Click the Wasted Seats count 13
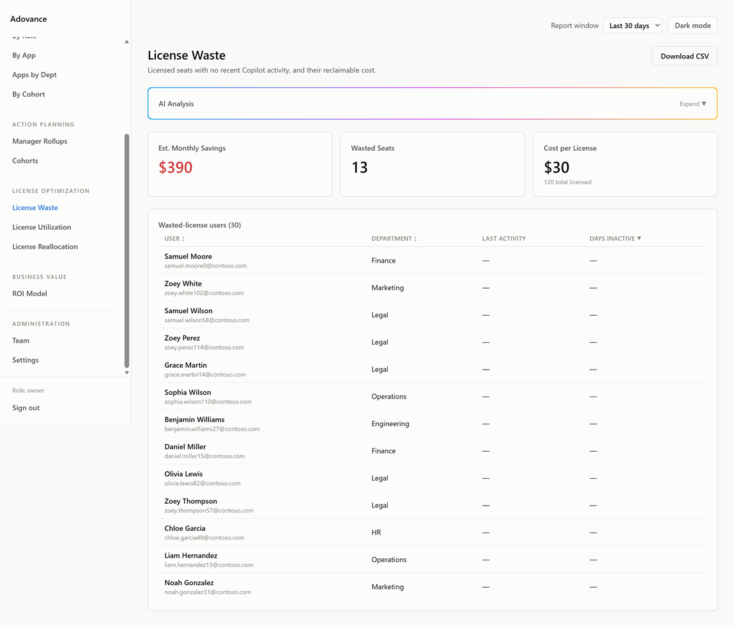The height and width of the screenshot is (627, 734). 360,167
